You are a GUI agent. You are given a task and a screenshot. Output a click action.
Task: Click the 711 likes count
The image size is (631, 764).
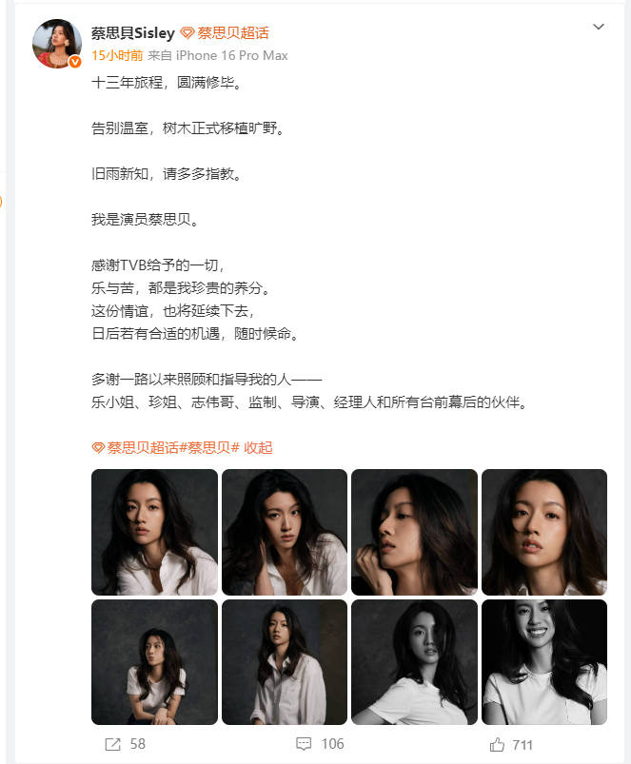523,745
